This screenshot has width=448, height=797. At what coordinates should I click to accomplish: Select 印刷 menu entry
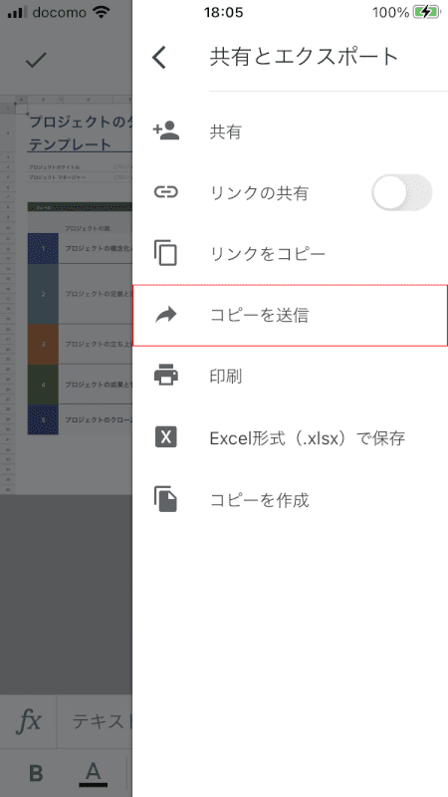[x=290, y=377]
